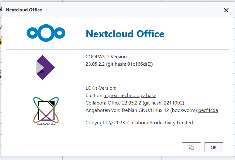Click the COOLWSD version number 23.05.2.2 text

pyautogui.click(x=95, y=64)
